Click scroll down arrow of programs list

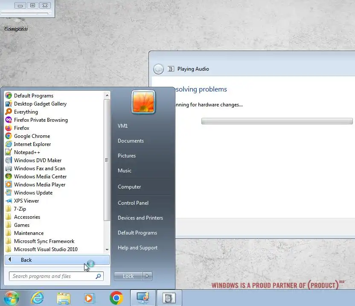pyautogui.click(x=107, y=249)
